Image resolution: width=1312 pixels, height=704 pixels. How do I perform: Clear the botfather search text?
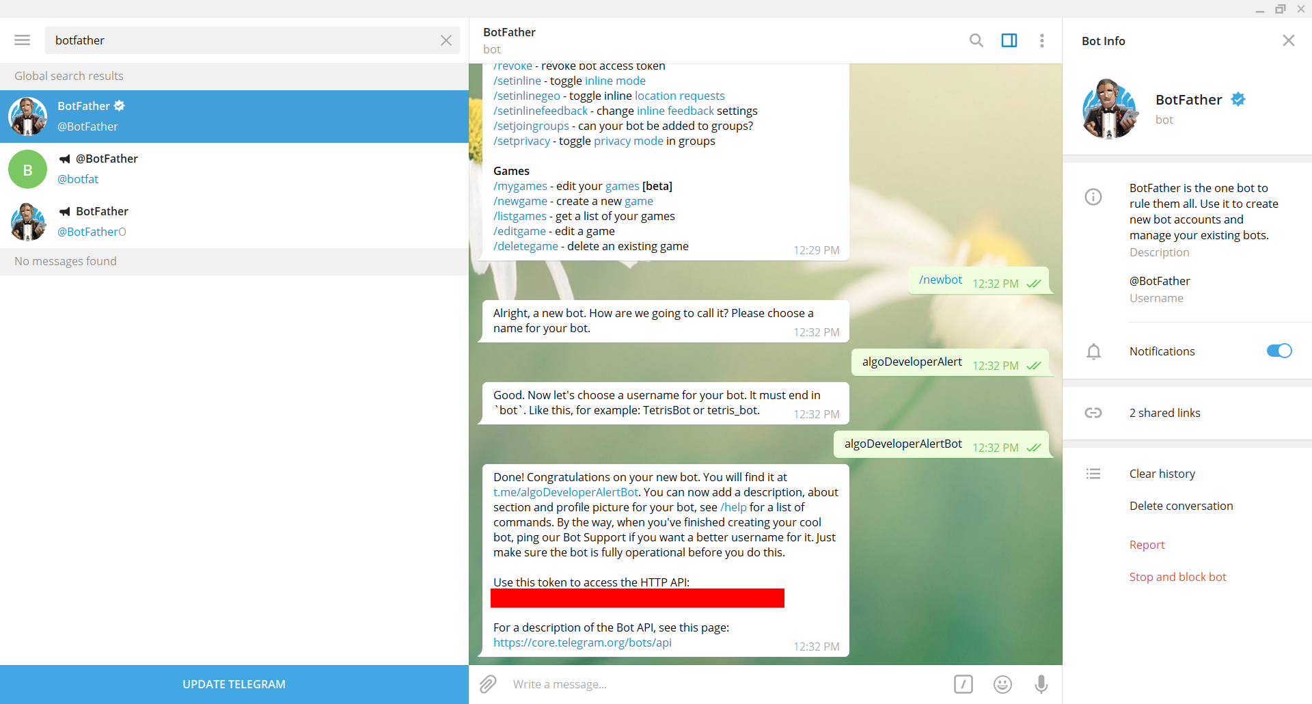(x=446, y=40)
